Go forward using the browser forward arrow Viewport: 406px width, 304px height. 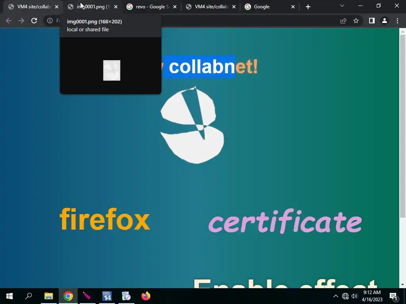click(21, 21)
